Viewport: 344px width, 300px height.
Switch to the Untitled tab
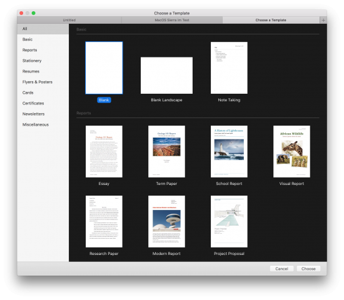point(69,20)
